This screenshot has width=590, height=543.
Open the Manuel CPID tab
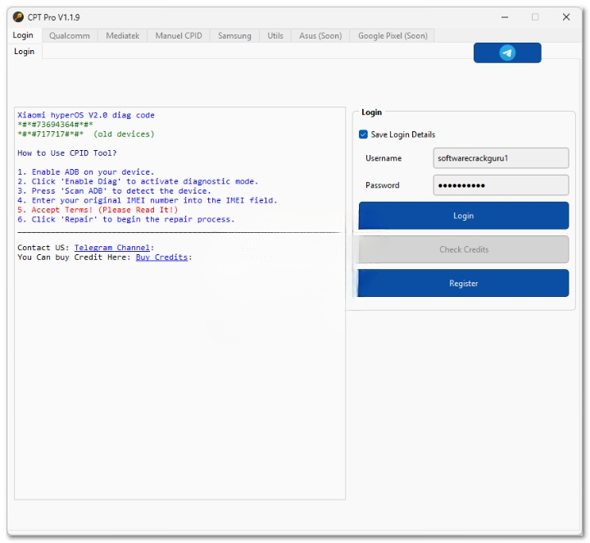(x=179, y=36)
